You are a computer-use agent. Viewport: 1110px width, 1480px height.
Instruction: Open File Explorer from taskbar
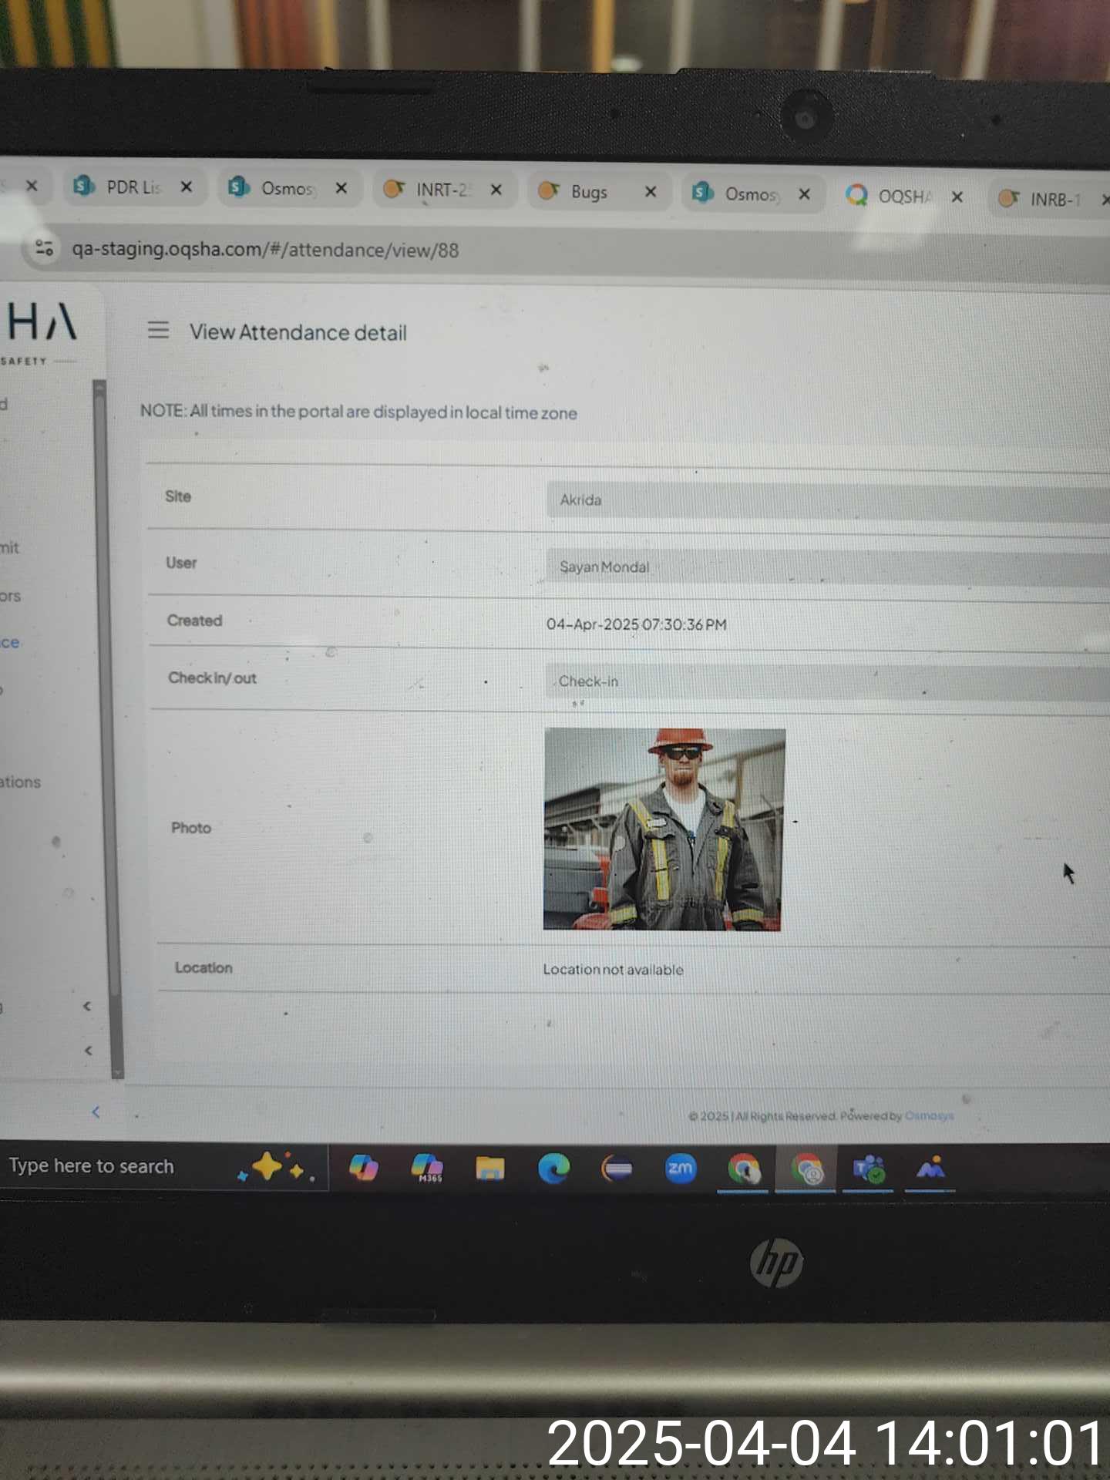pos(489,1169)
